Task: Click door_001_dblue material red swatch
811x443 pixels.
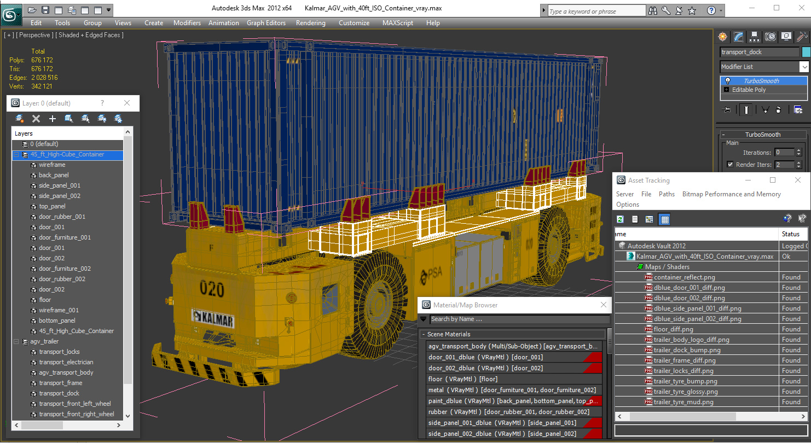Action: [593, 357]
